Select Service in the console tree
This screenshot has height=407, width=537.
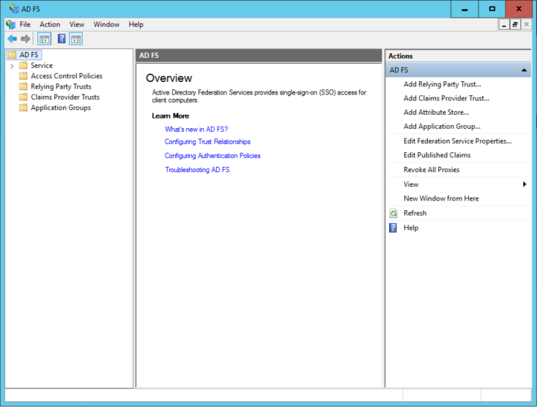[42, 65]
